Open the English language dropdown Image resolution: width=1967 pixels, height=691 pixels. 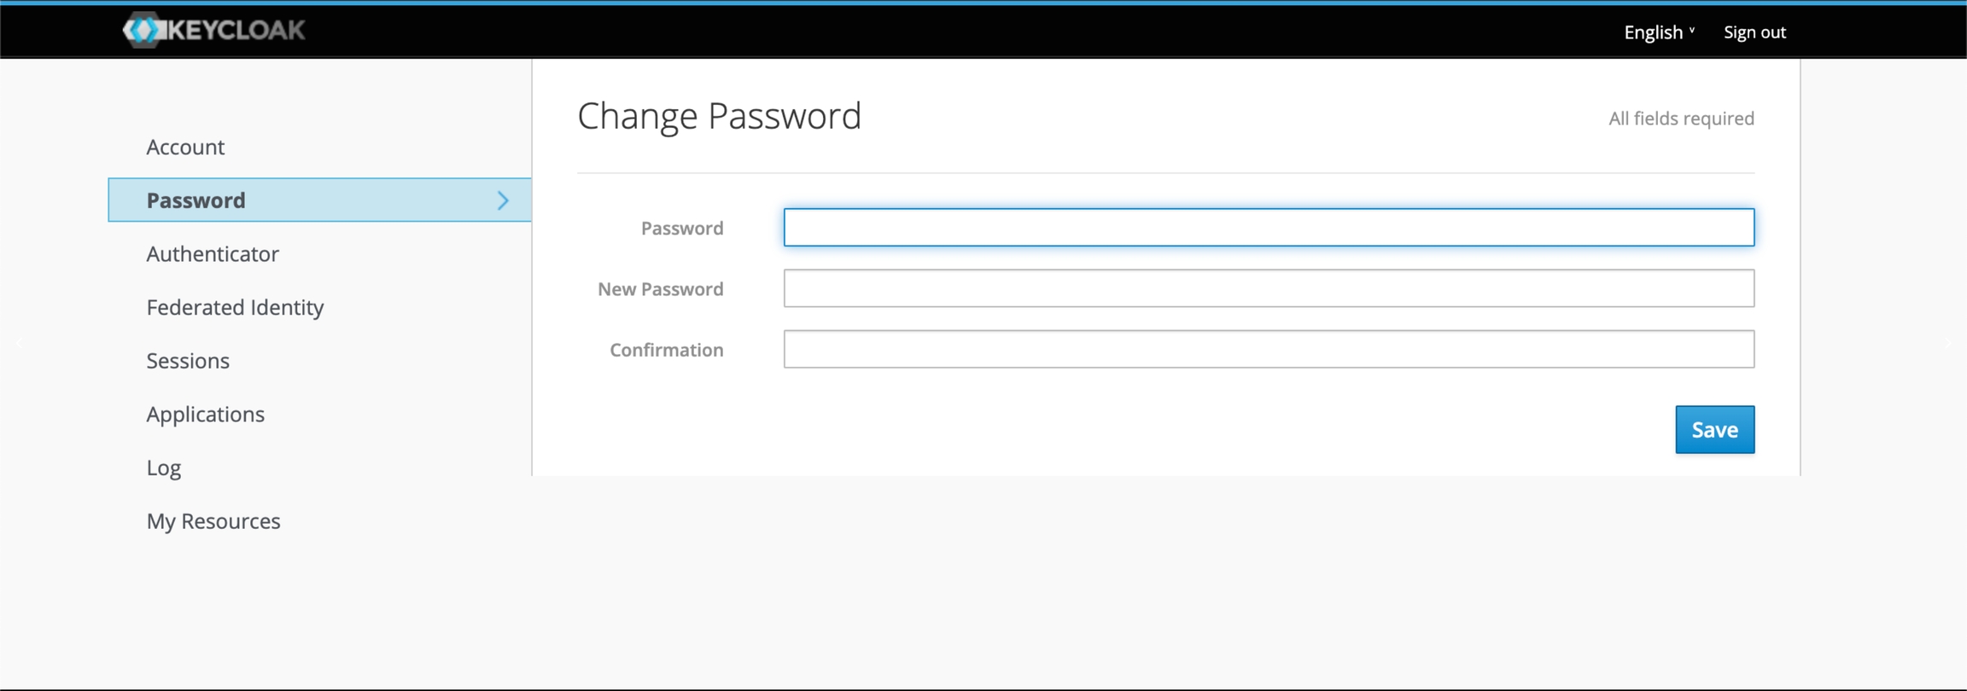tap(1659, 32)
